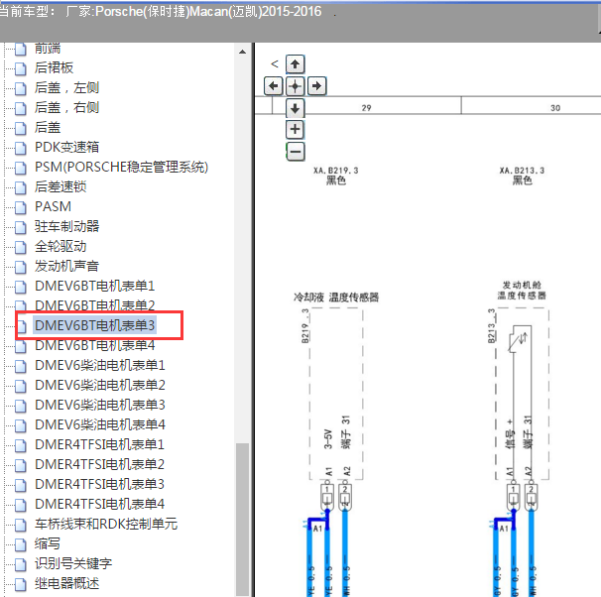601x597 pixels.
Task: Click document icon beside PDK变速箱
Action: tap(21, 148)
